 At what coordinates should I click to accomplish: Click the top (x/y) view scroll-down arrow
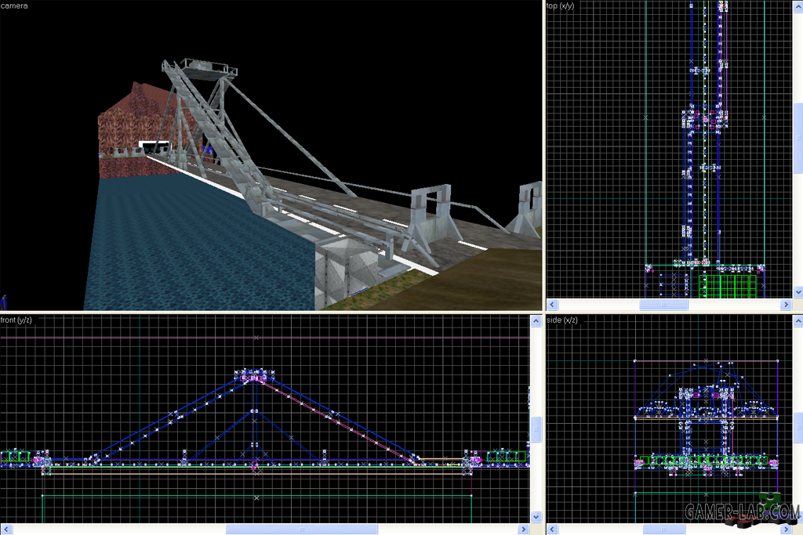(798, 292)
